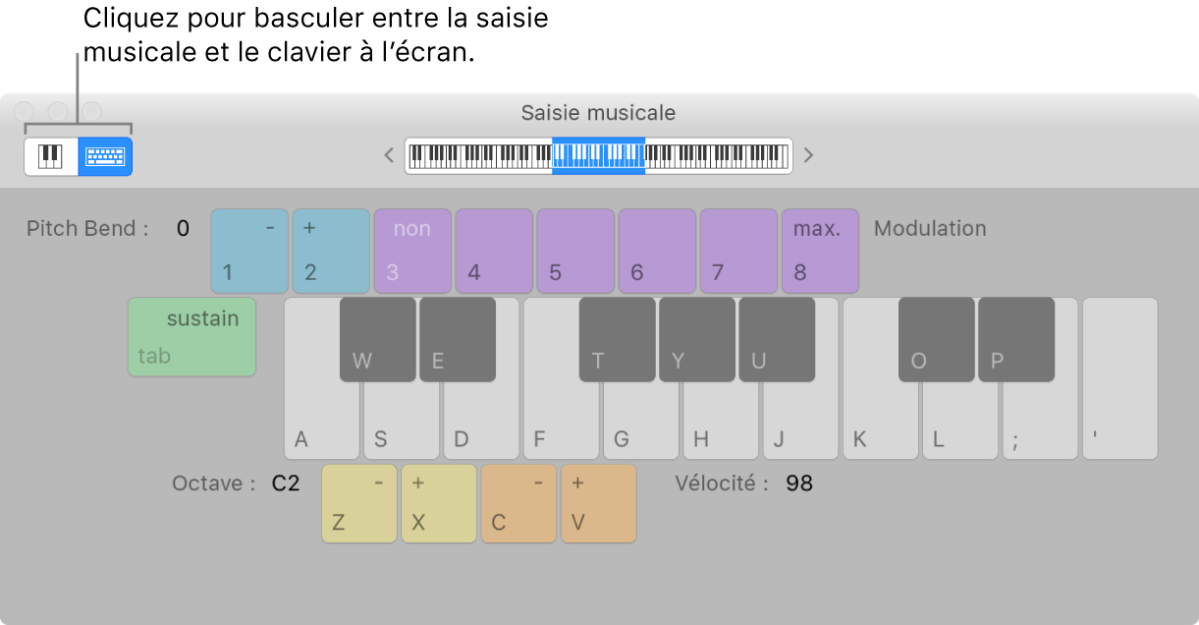This screenshot has height=625, width=1199.
Task: Click the left arrow to shift keyboard range
Action: pyautogui.click(x=391, y=155)
